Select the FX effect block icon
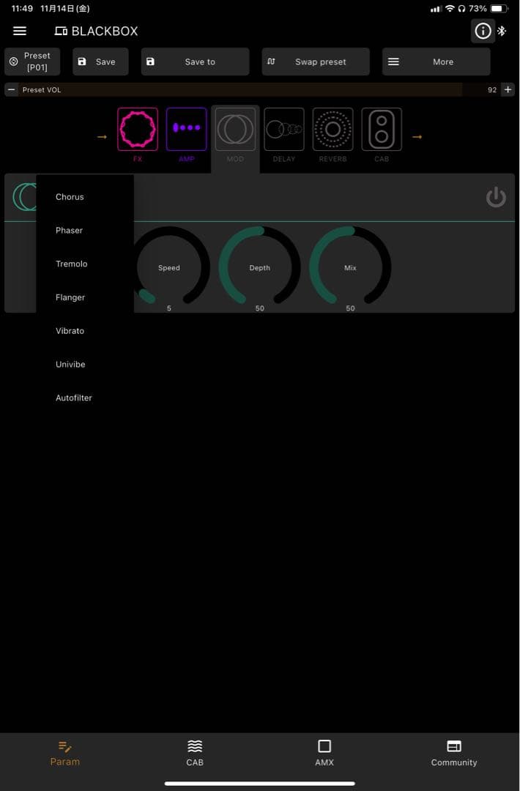The width and height of the screenshot is (520, 791). coord(138,130)
